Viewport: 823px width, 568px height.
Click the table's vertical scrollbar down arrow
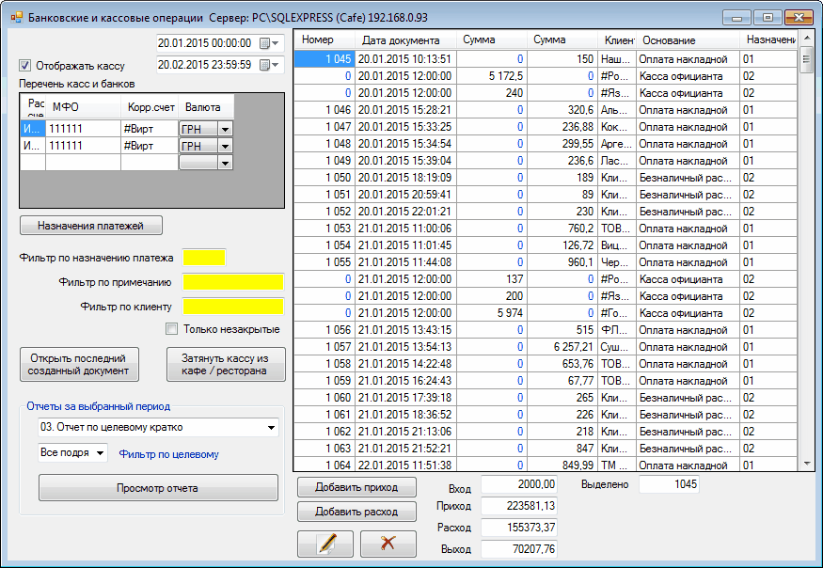coord(806,463)
